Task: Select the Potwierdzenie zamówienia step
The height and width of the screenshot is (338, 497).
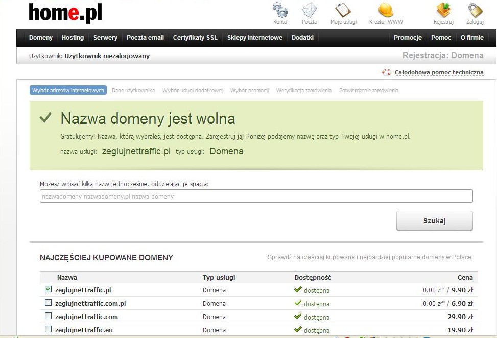Action: (x=369, y=90)
